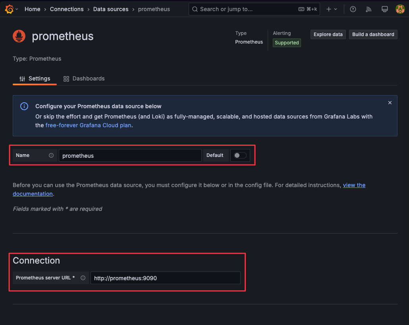
Task: Toggle the Default data source switch
Action: point(240,155)
